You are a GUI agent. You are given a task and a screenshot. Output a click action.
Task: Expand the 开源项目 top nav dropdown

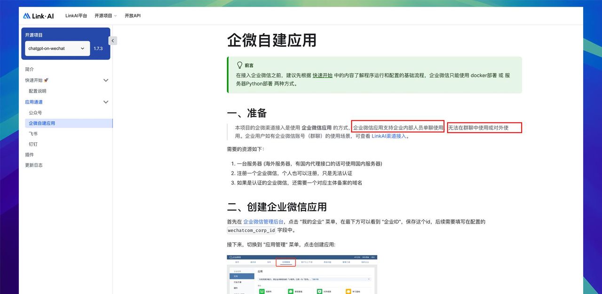click(106, 15)
